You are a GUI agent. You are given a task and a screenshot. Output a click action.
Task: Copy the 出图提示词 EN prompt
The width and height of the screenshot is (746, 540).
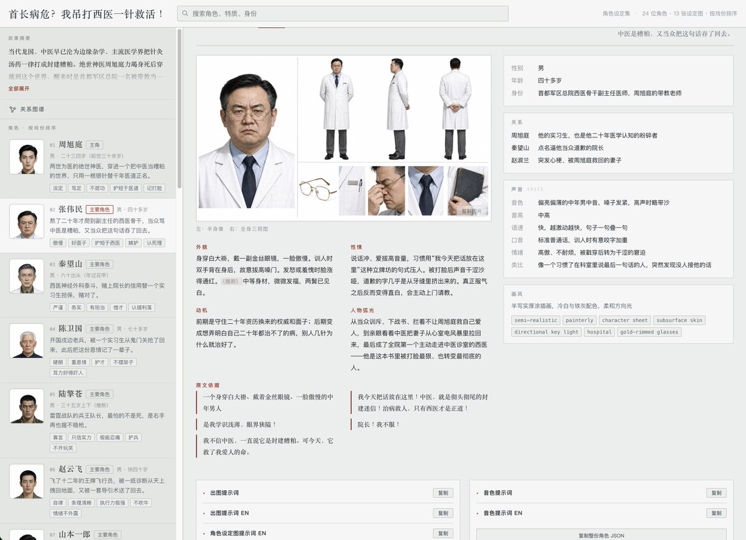[443, 513]
